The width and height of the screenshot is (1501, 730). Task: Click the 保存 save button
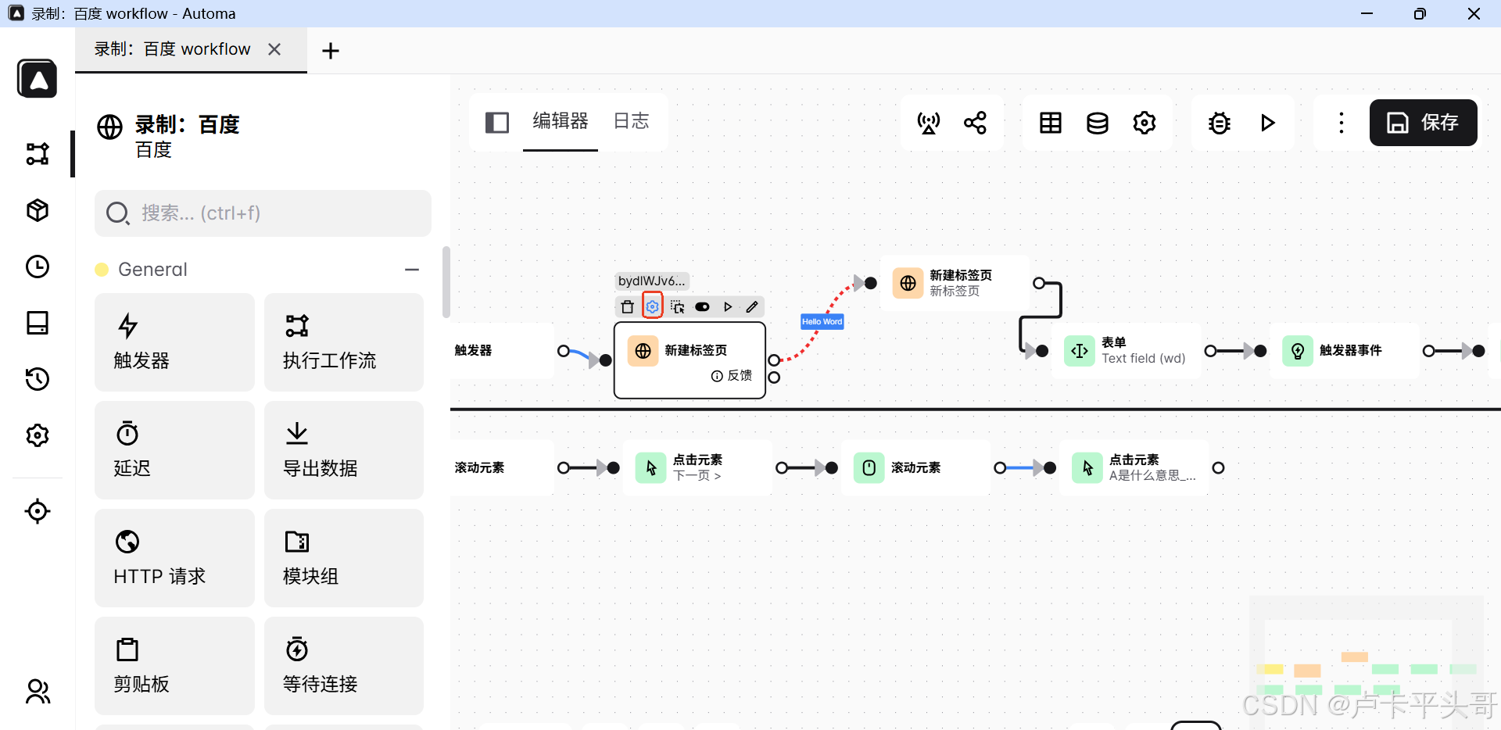[1423, 123]
